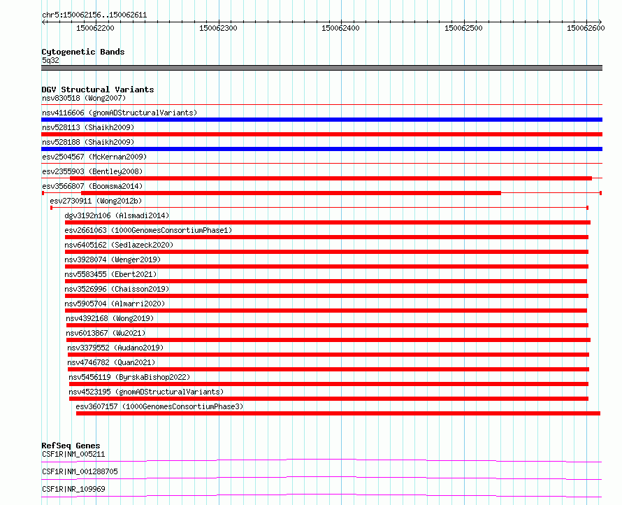
Task: Click the red bar below nsv3379552
Action: click(328, 355)
